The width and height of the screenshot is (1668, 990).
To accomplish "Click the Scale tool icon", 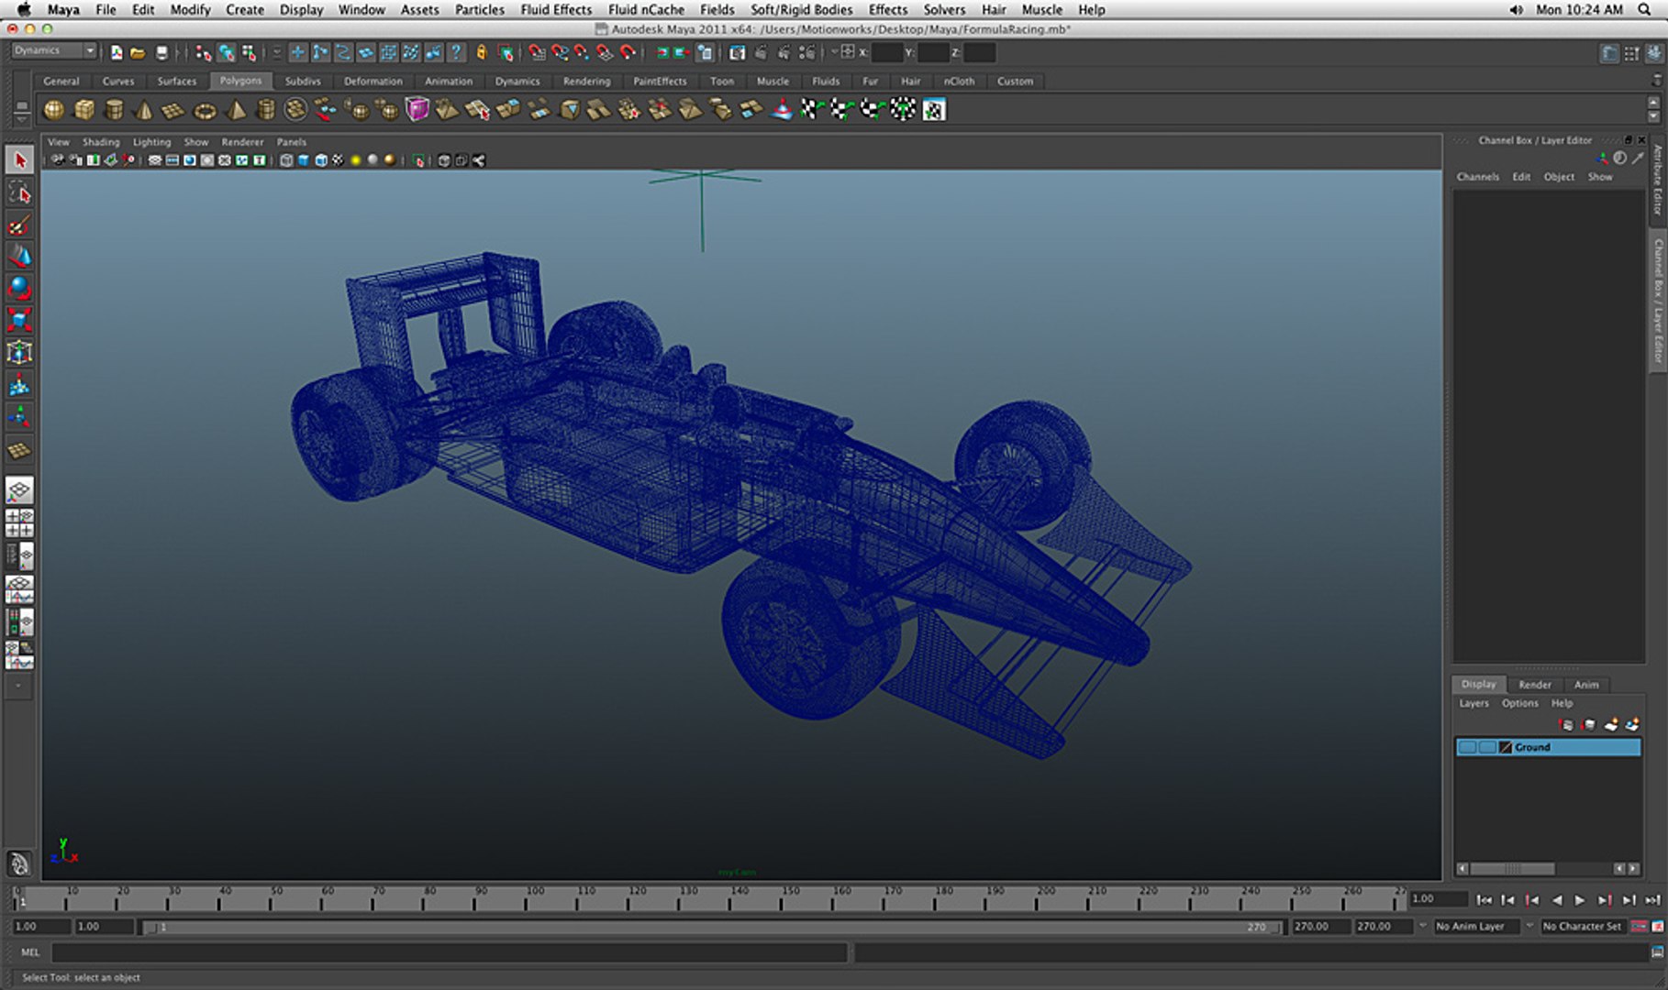I will click(19, 320).
